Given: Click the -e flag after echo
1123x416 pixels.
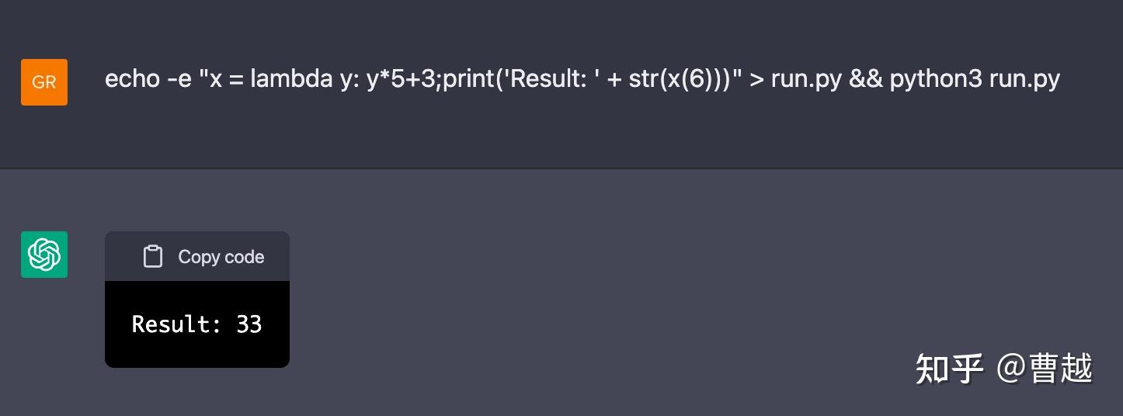Looking at the screenshot, I should click(x=176, y=79).
